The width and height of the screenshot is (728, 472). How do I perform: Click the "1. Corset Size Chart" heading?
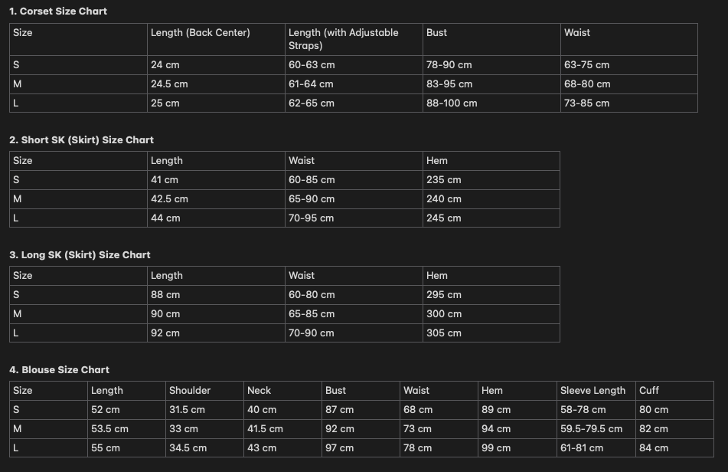coord(58,11)
